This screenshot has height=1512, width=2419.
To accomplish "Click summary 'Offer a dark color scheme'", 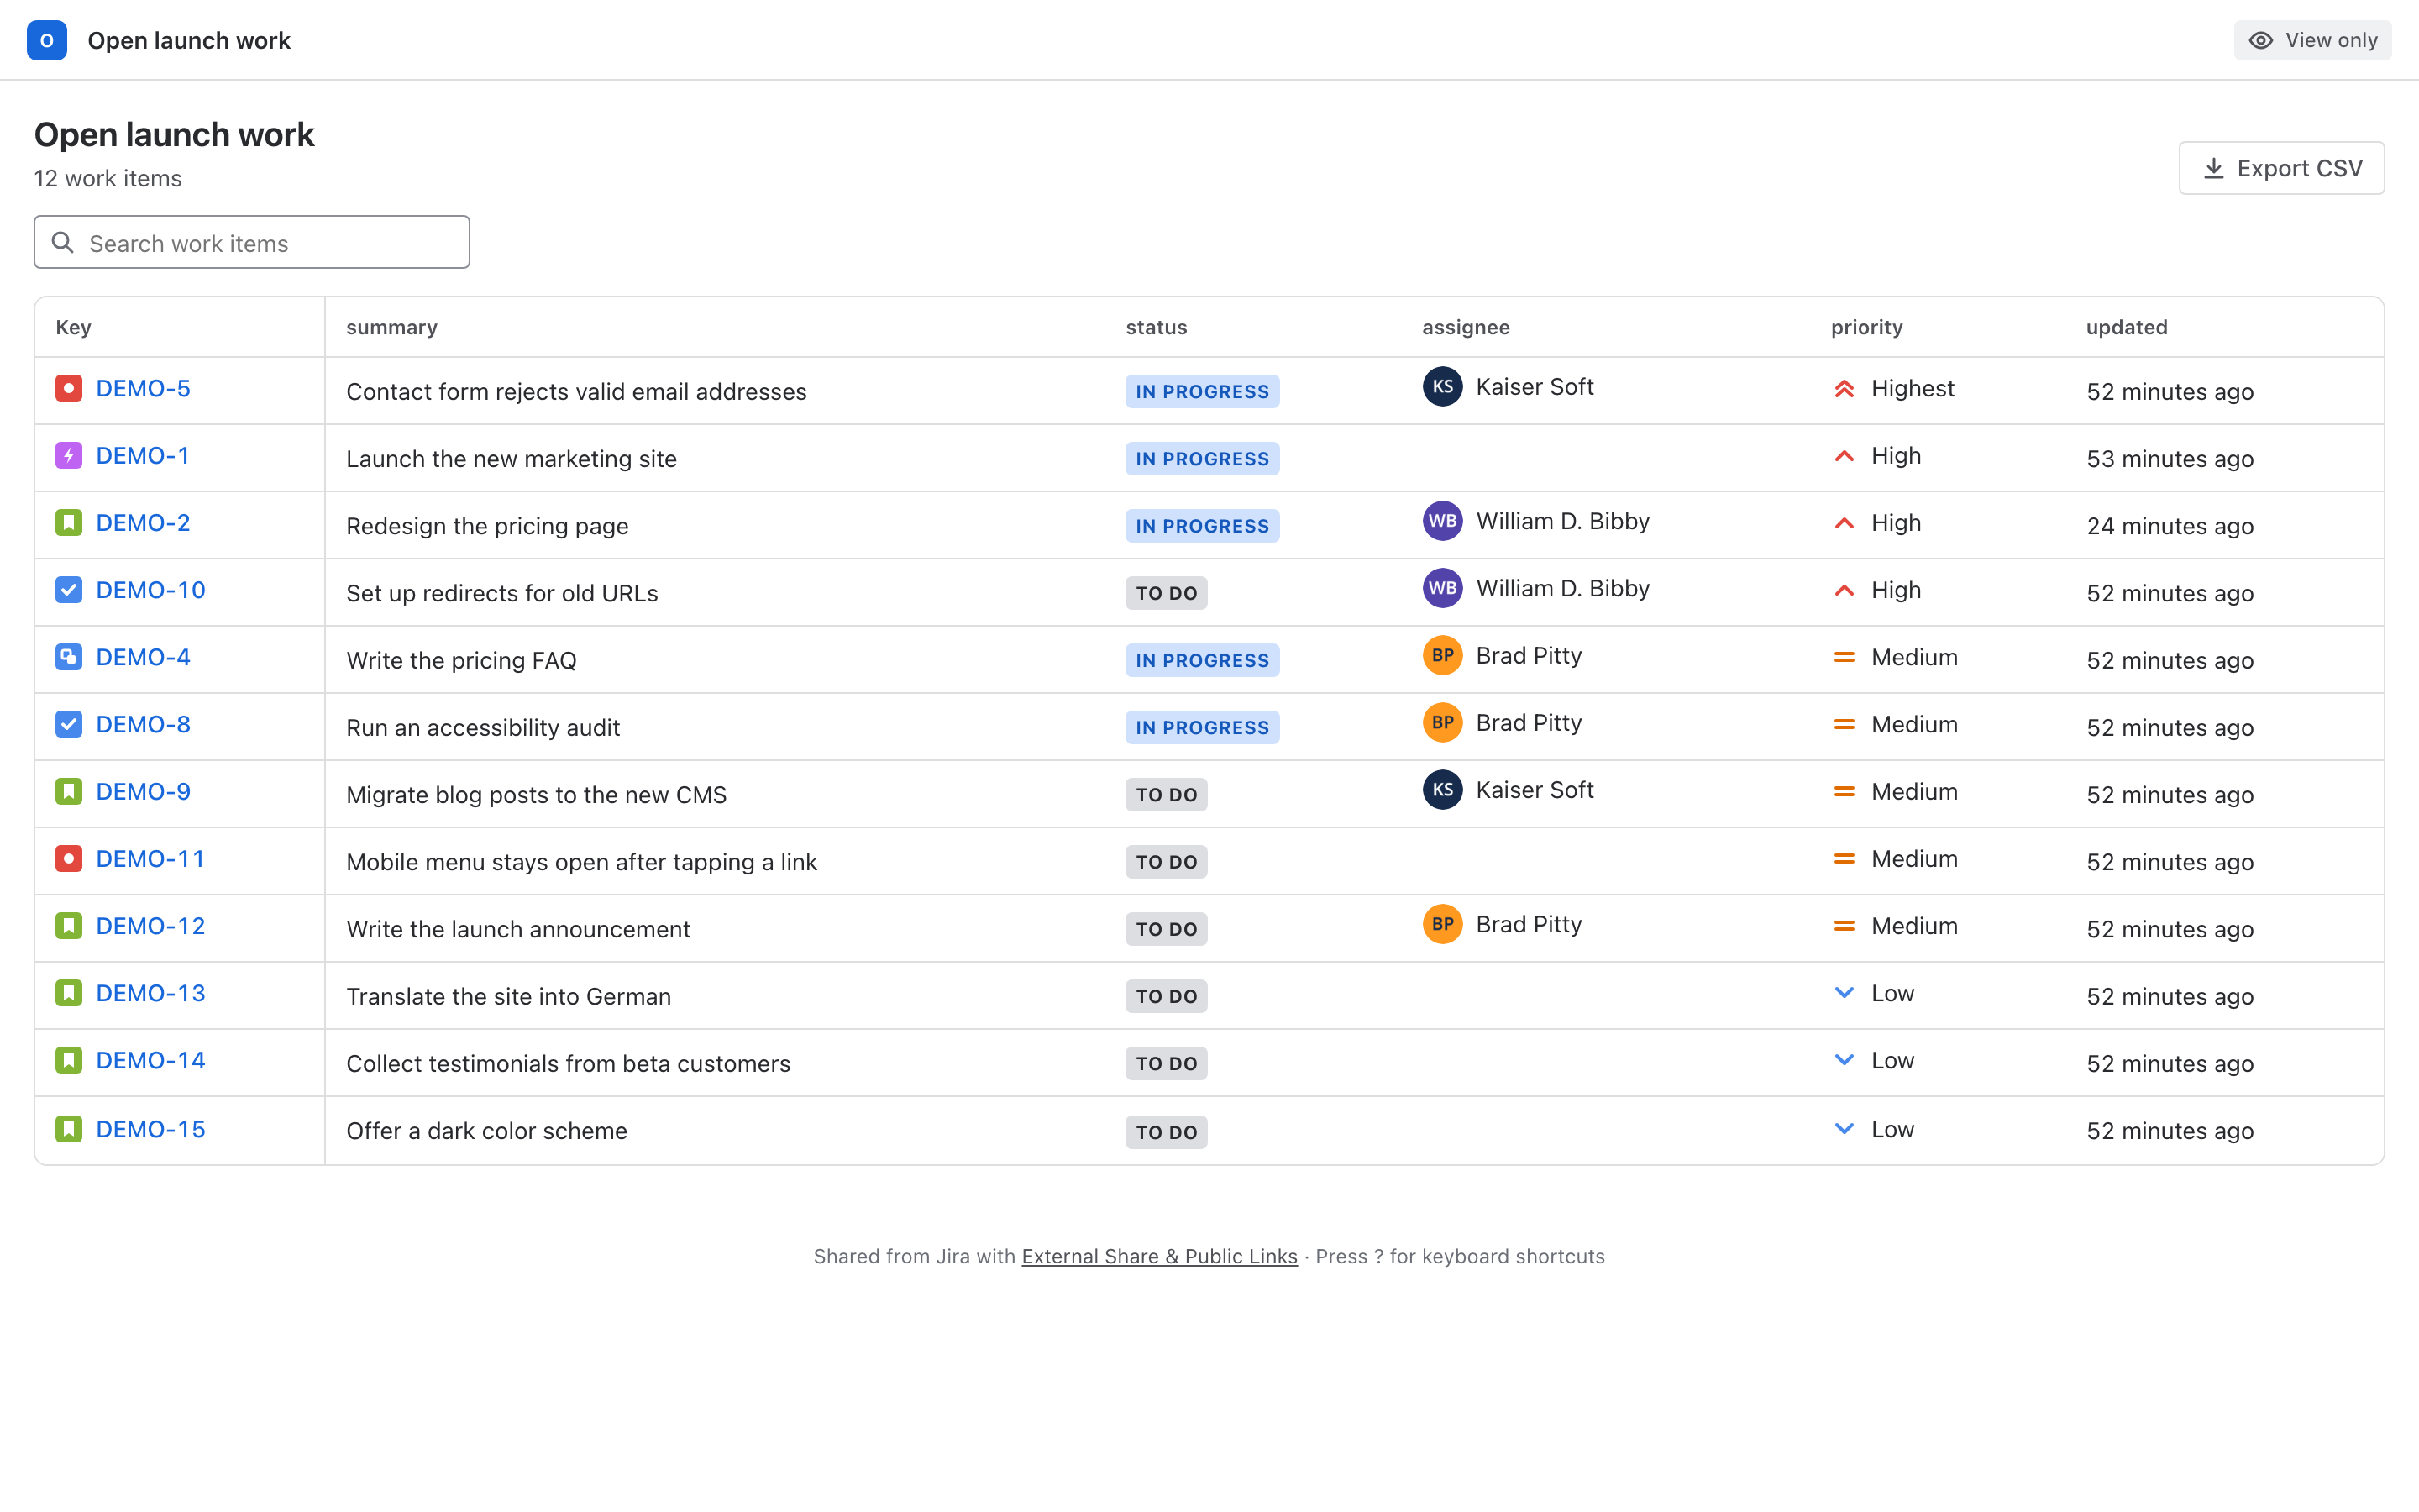I will tap(487, 1130).
